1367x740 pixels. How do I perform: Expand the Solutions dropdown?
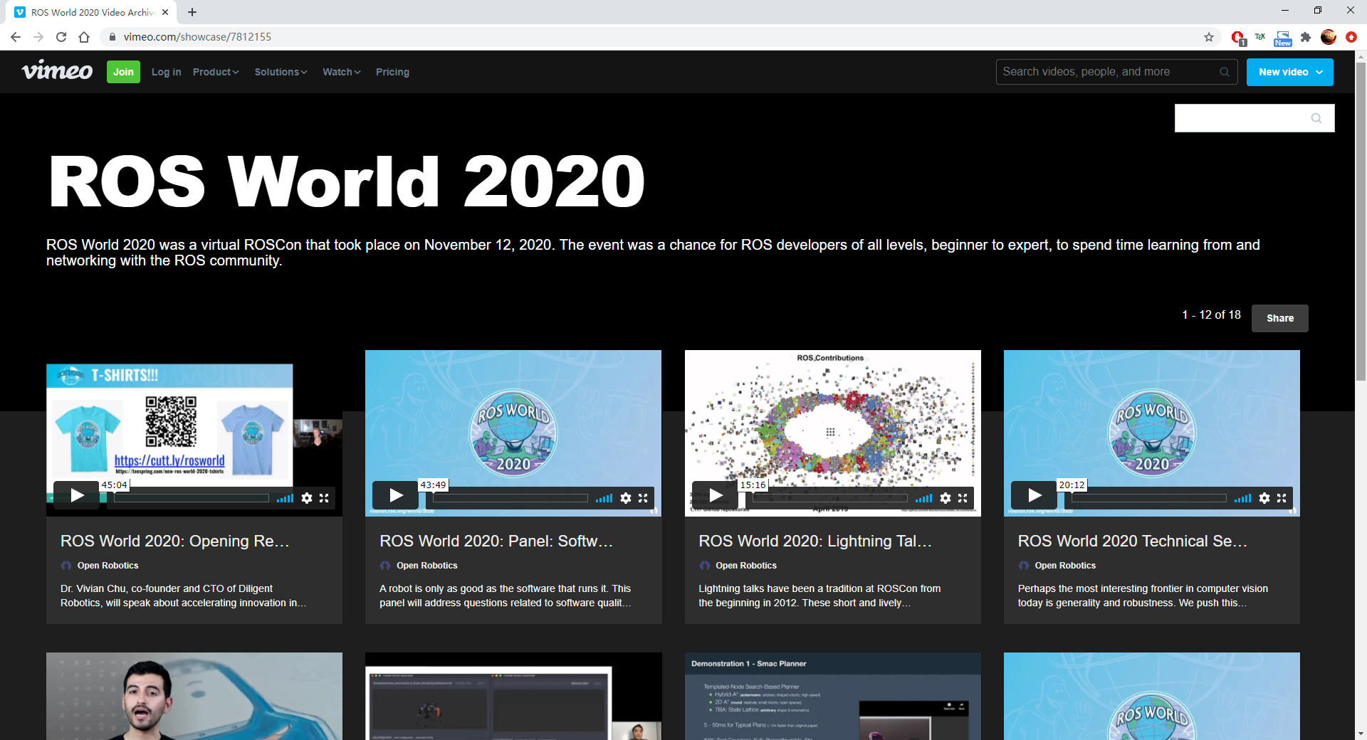[x=280, y=72]
